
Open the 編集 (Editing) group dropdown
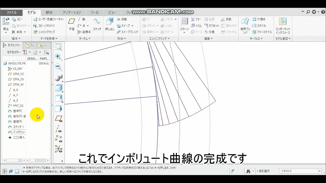click(x=208, y=39)
